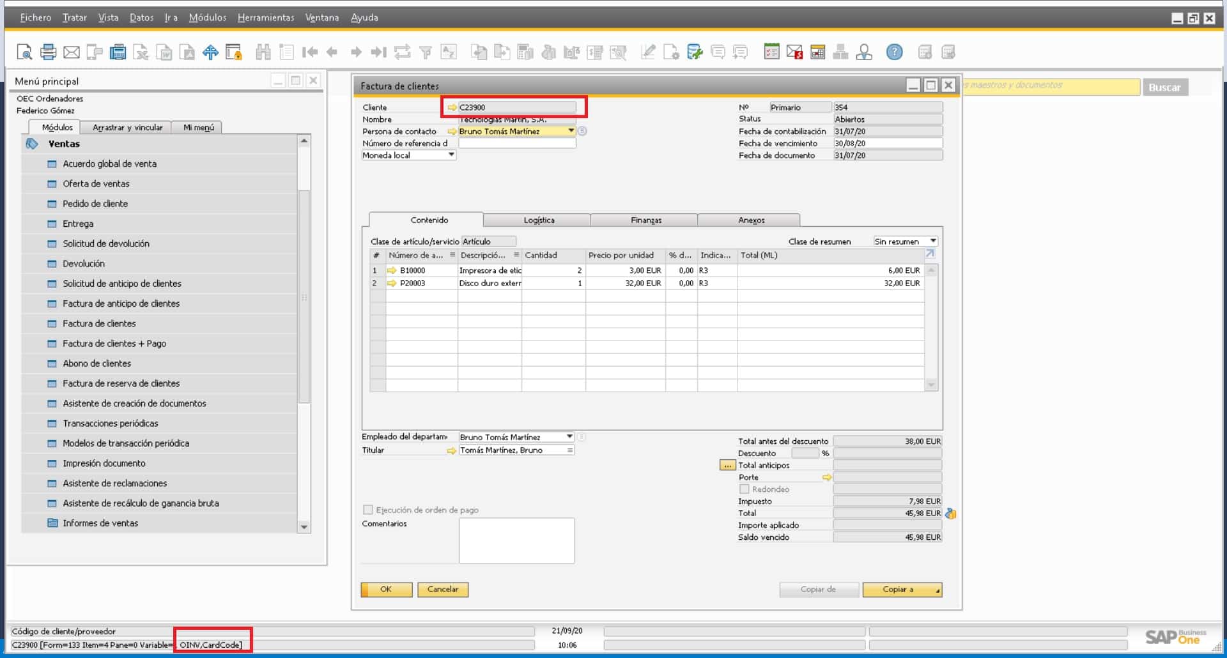
Task: Send document by email icon
Action: pyautogui.click(x=72, y=52)
